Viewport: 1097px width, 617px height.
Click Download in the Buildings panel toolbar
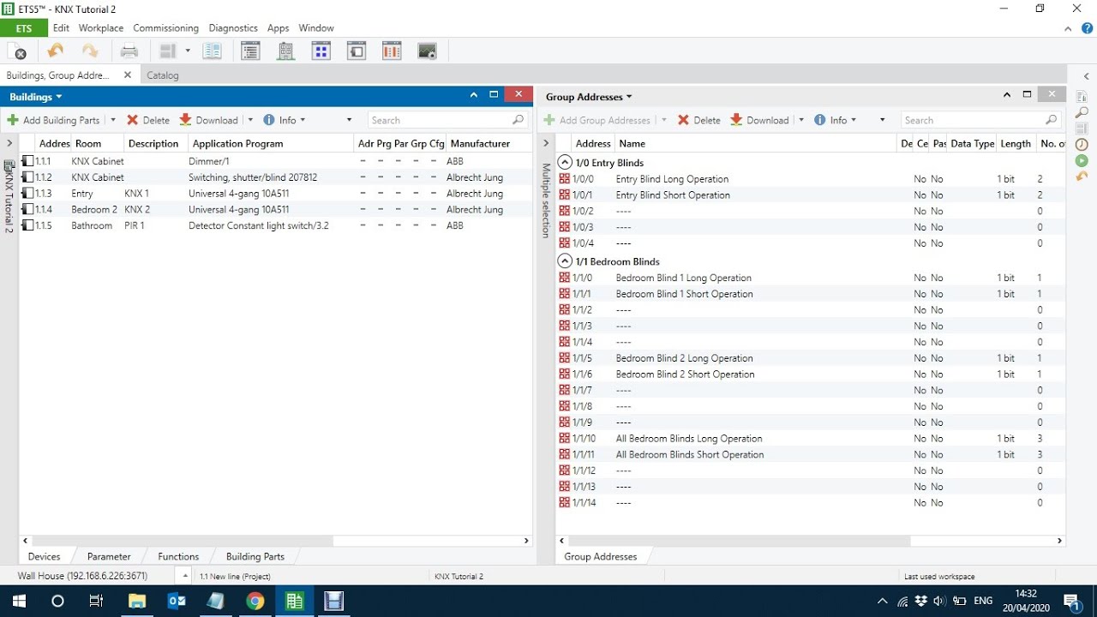208,120
